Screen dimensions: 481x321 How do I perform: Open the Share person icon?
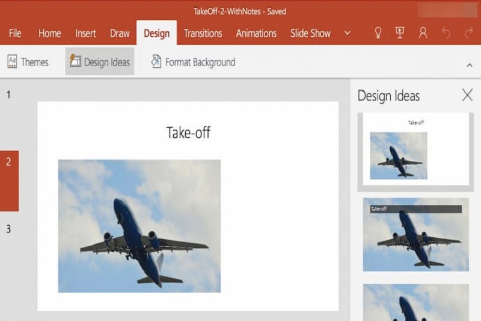click(x=423, y=33)
